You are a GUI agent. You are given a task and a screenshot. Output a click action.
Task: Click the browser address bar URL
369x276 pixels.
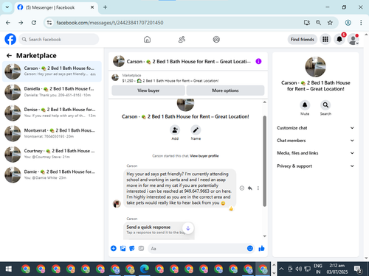pos(110,23)
